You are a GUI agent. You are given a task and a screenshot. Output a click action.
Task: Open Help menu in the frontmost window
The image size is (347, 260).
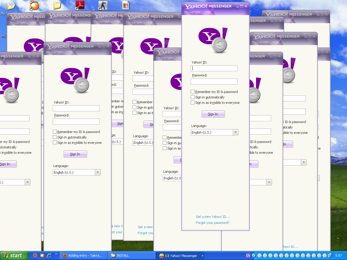coord(207,12)
